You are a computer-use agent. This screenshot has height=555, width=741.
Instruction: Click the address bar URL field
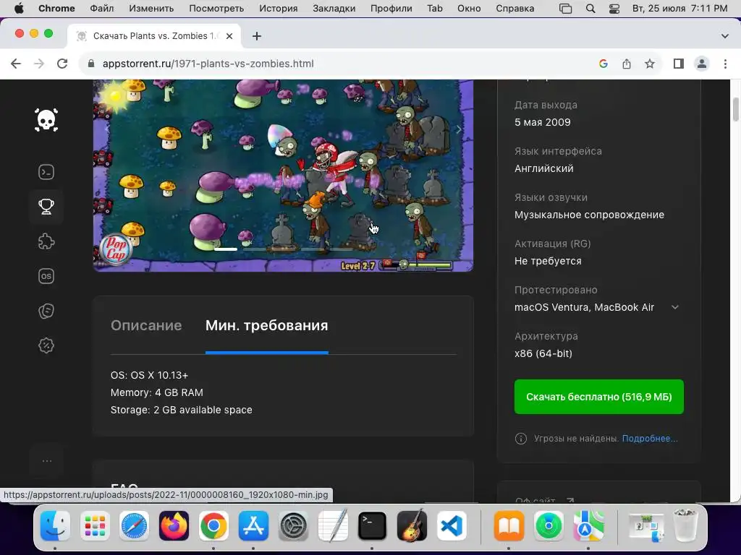[339, 64]
